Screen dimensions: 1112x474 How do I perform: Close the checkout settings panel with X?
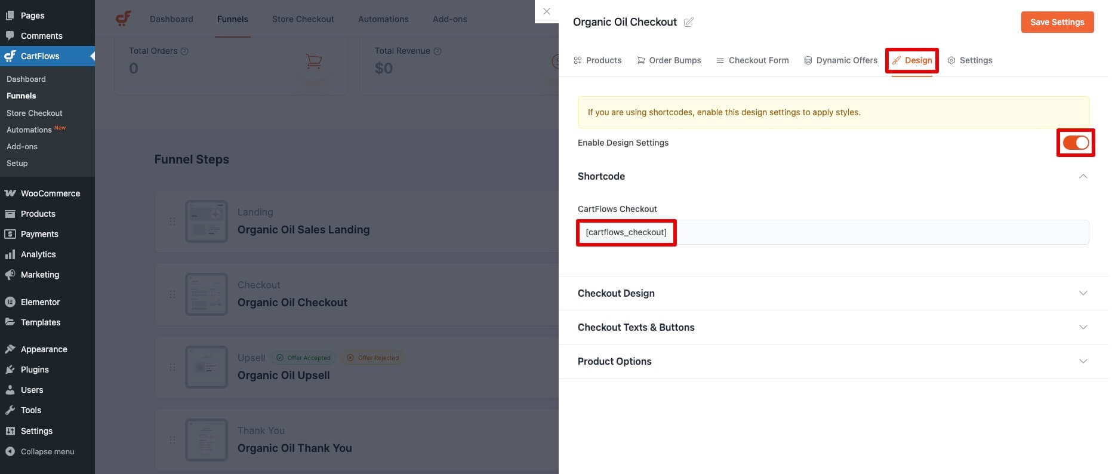[x=546, y=11]
